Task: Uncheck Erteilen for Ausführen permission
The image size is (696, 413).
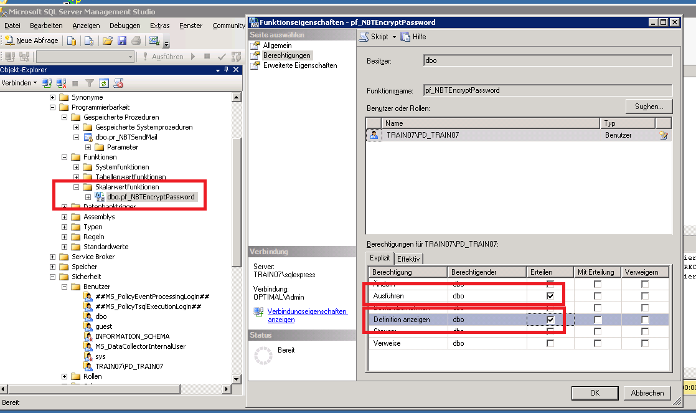Action: (550, 296)
